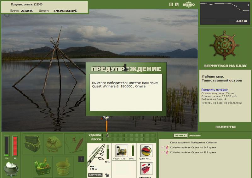Select the Quest Fis... line spool
This screenshot has height=178, width=252.
pyautogui.click(x=146, y=151)
